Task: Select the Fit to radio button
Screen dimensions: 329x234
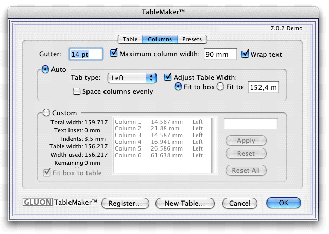Action: click(220, 87)
